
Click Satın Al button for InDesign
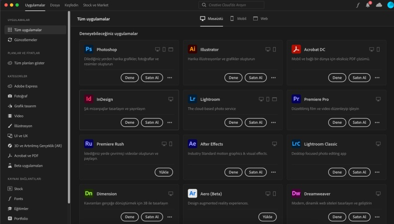click(152, 122)
